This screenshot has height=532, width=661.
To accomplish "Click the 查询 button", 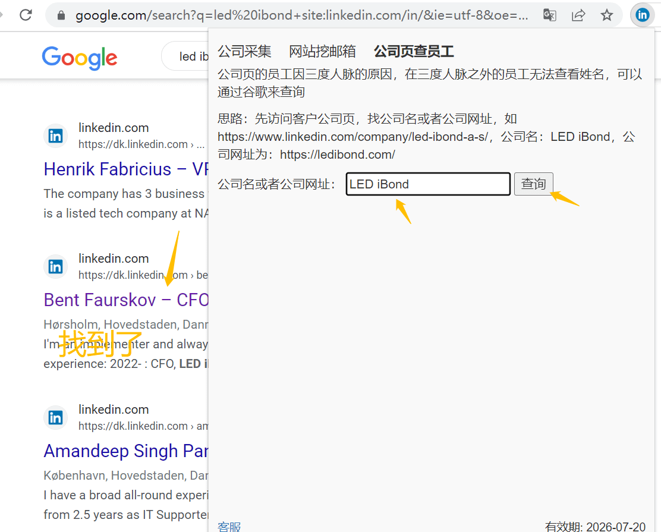I will [533, 184].
